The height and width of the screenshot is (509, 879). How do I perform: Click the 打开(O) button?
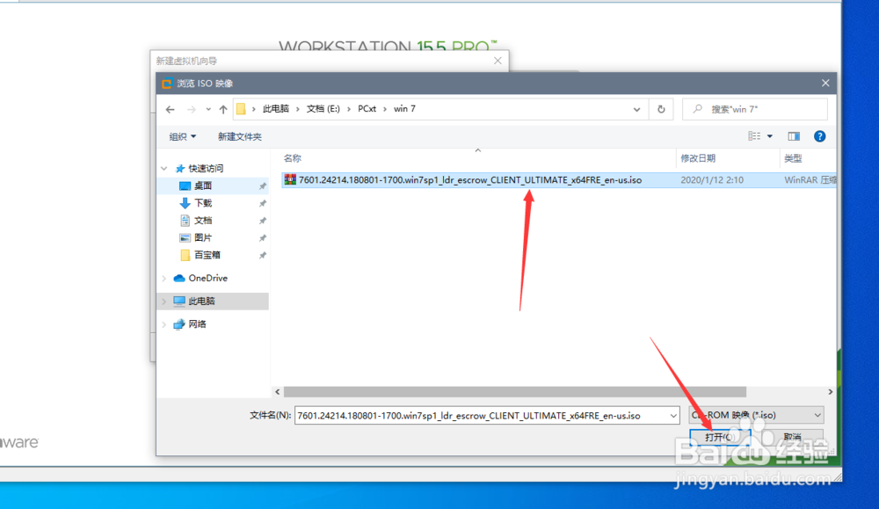(x=721, y=437)
